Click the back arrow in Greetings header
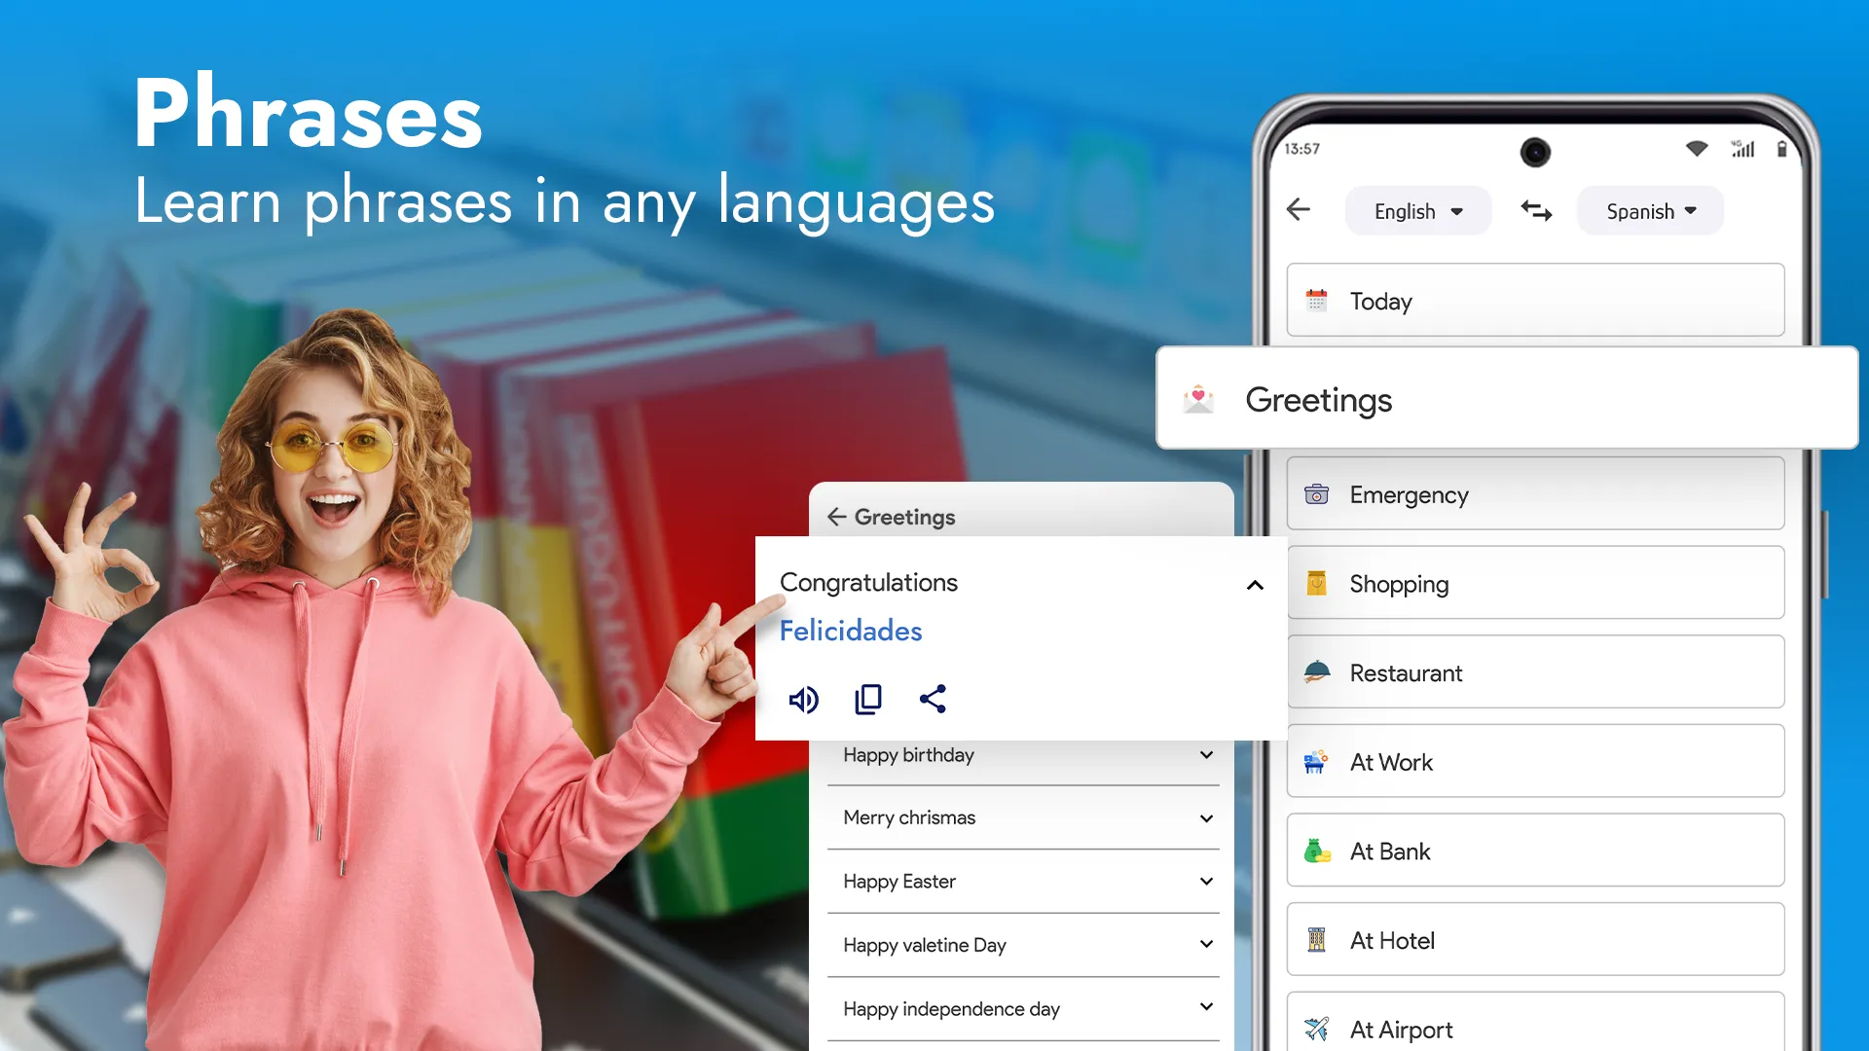The image size is (1869, 1051). (835, 516)
